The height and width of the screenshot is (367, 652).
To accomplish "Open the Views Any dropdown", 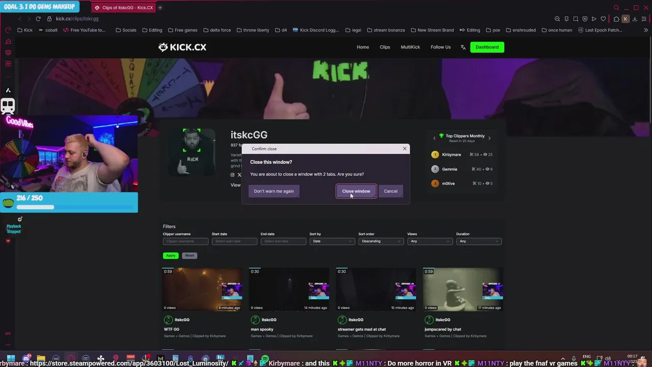I will click(430, 241).
